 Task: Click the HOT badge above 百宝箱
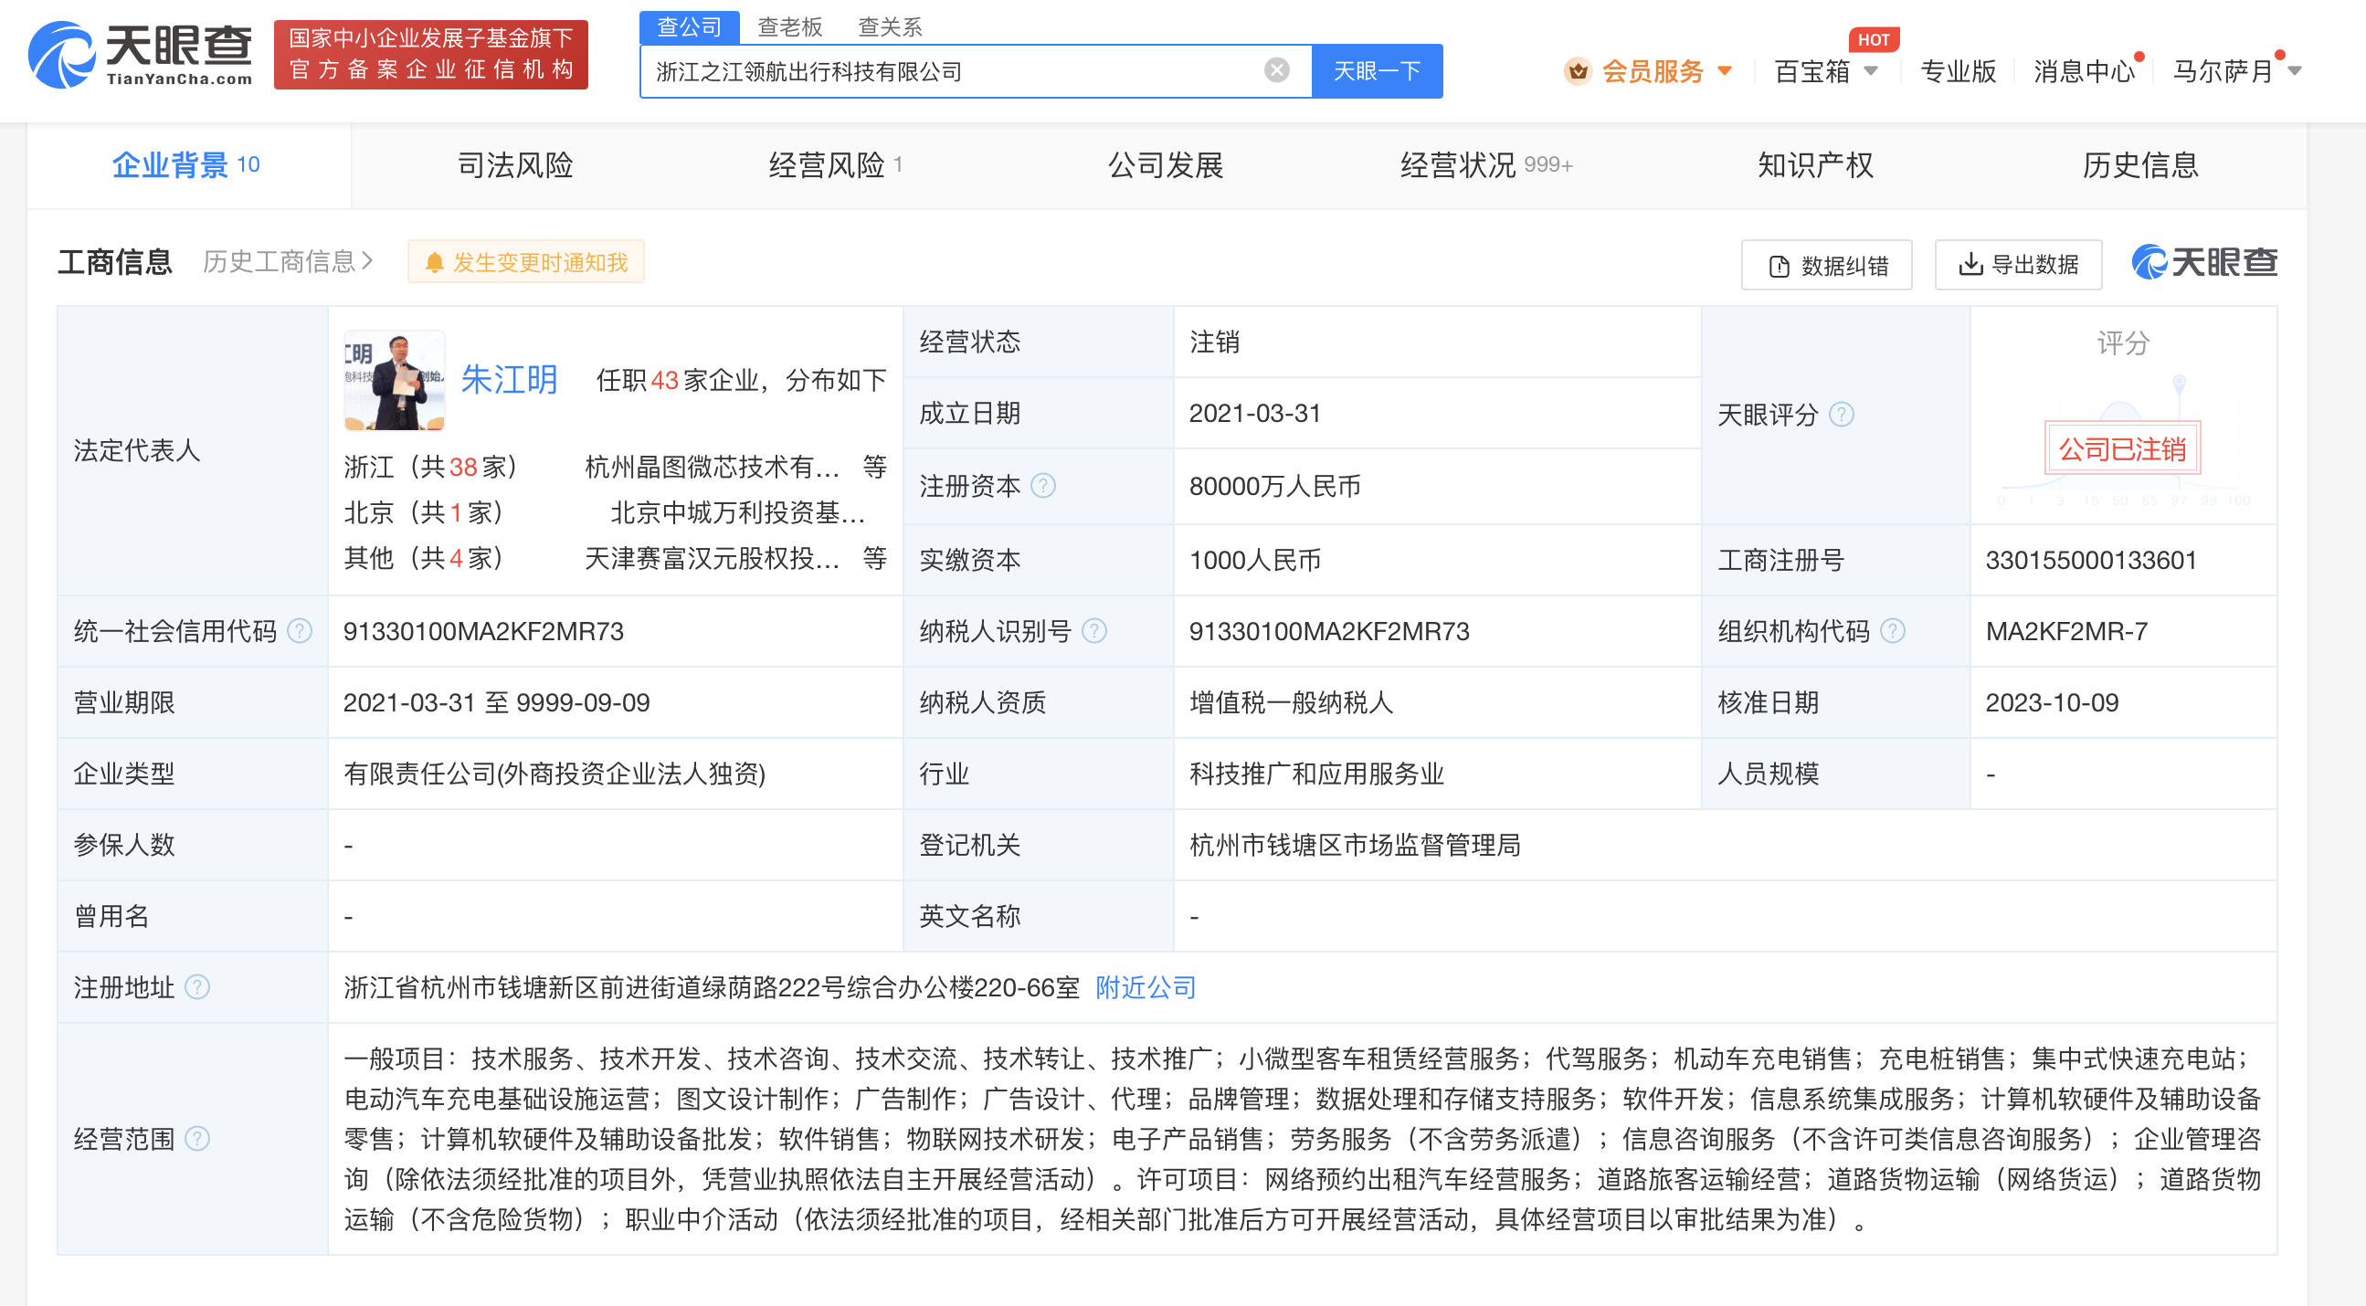coord(1874,39)
